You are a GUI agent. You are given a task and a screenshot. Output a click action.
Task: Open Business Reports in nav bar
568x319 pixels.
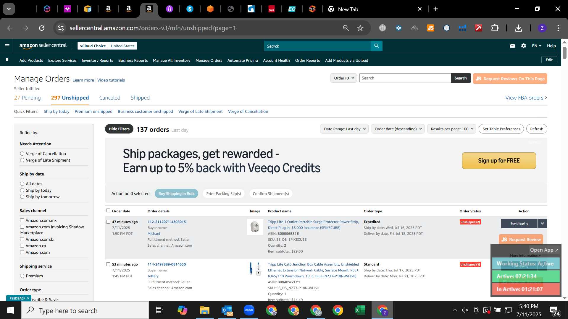pos(133,60)
